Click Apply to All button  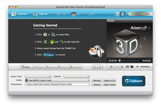tap(110, 80)
